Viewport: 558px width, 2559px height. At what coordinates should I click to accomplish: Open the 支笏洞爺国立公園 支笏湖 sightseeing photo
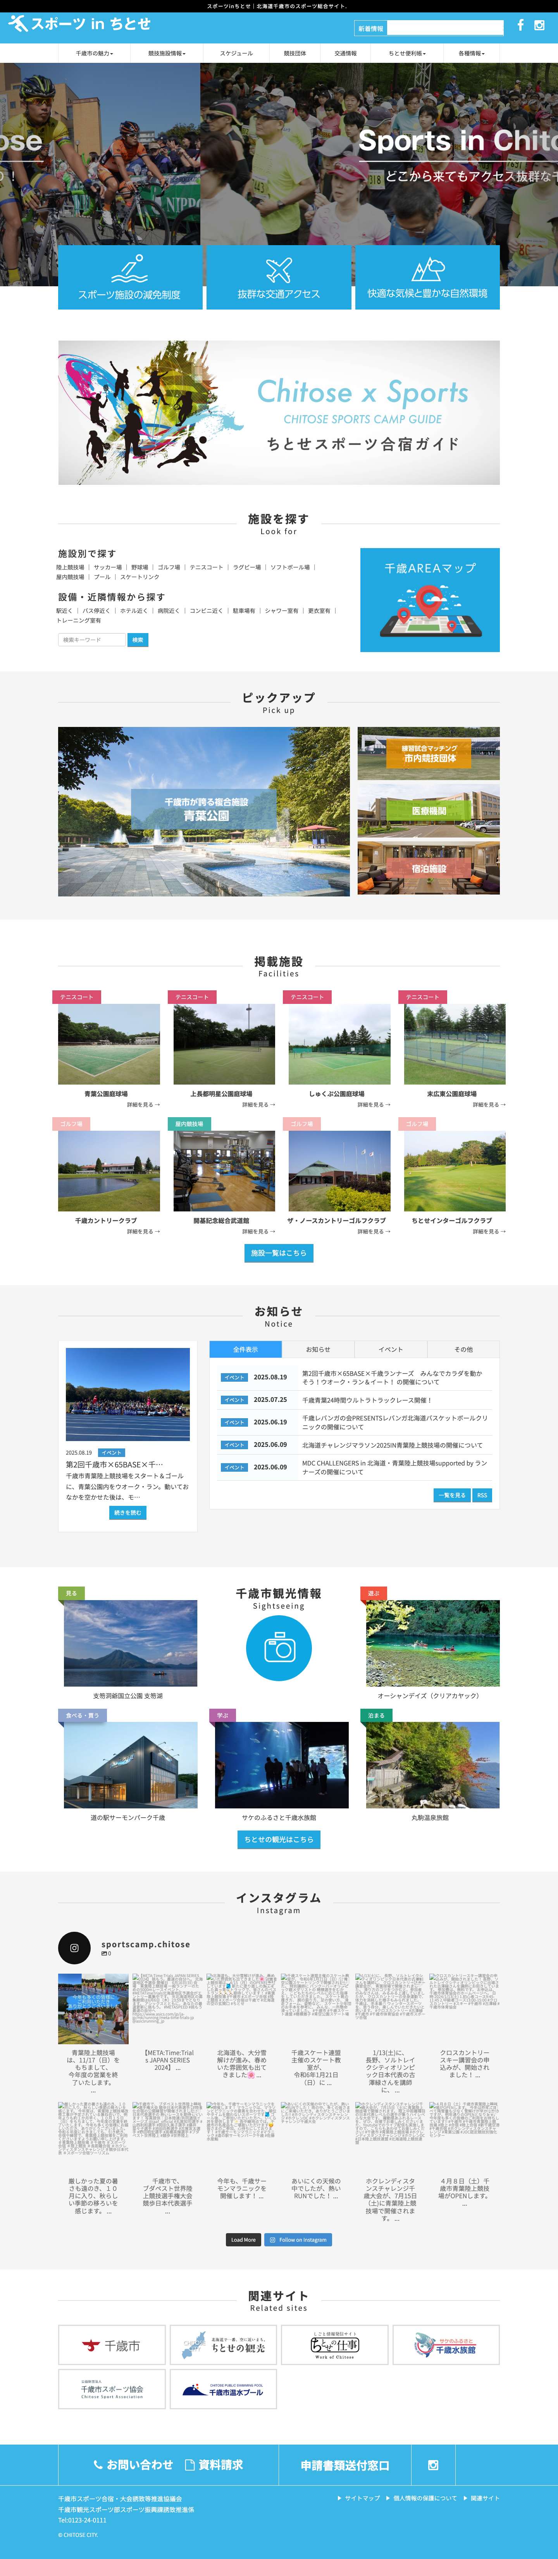[x=130, y=1643]
